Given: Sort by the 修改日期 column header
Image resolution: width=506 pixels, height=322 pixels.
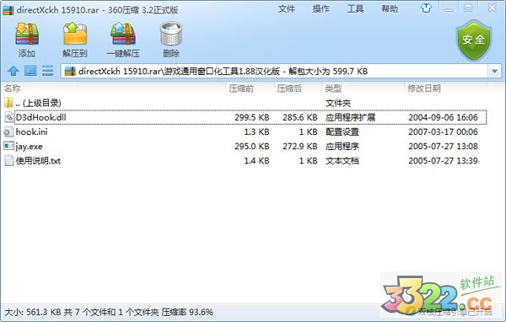Looking at the screenshot, I should click(x=424, y=89).
